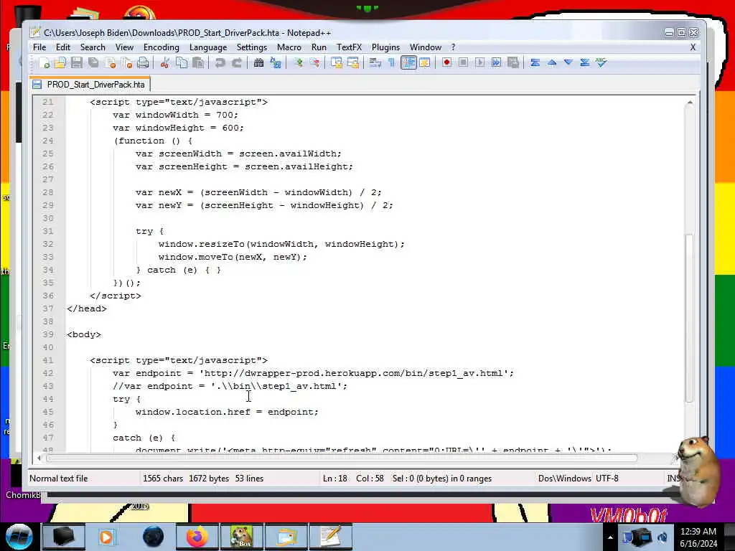Screen dimensions: 735x551
Task: Click the blue up triangle toolbar icon
Action: pyautogui.click(x=552, y=62)
